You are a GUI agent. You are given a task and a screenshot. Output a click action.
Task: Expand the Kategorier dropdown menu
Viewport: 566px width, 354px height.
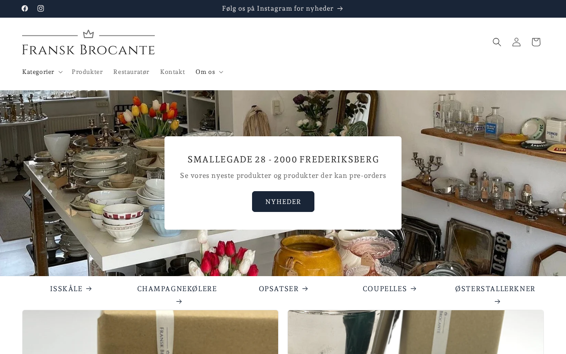[x=42, y=72]
